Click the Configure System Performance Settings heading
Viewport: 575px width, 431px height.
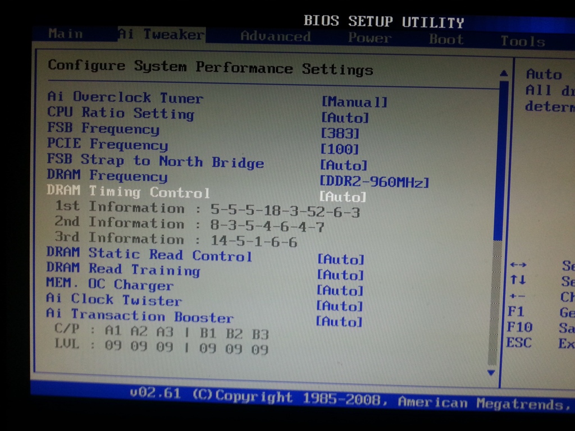pyautogui.click(x=211, y=67)
